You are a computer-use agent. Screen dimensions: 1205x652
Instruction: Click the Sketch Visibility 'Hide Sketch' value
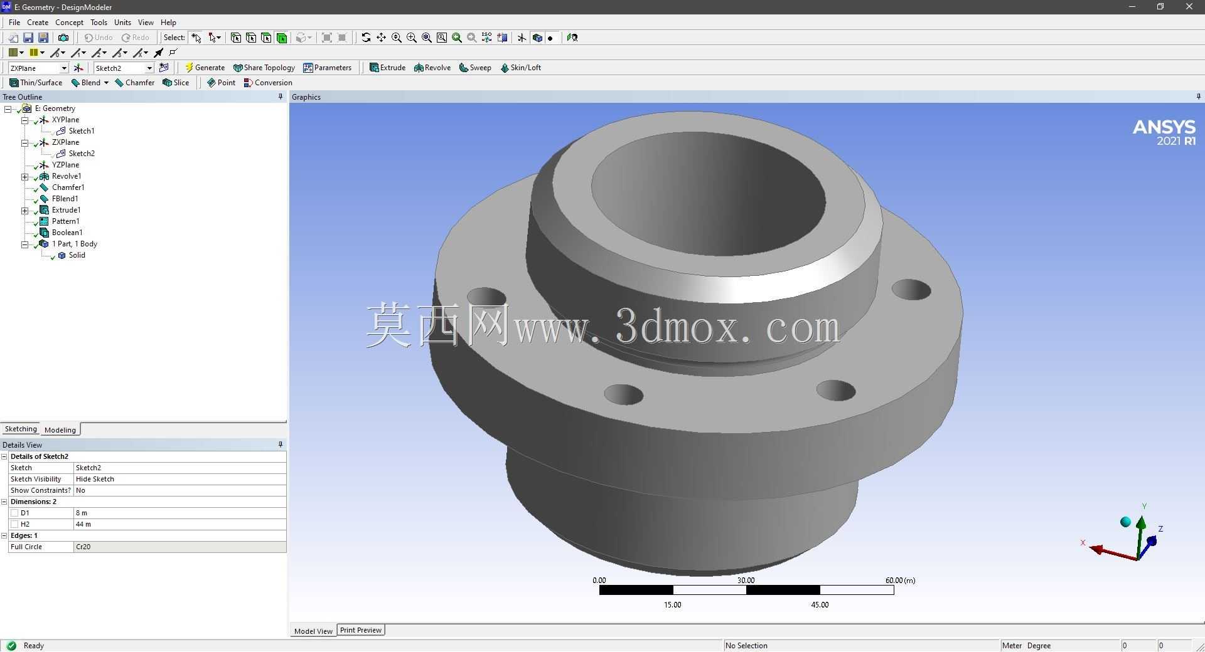click(180, 479)
